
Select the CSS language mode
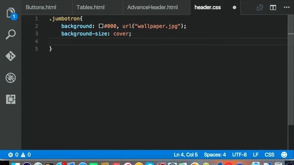(x=270, y=155)
